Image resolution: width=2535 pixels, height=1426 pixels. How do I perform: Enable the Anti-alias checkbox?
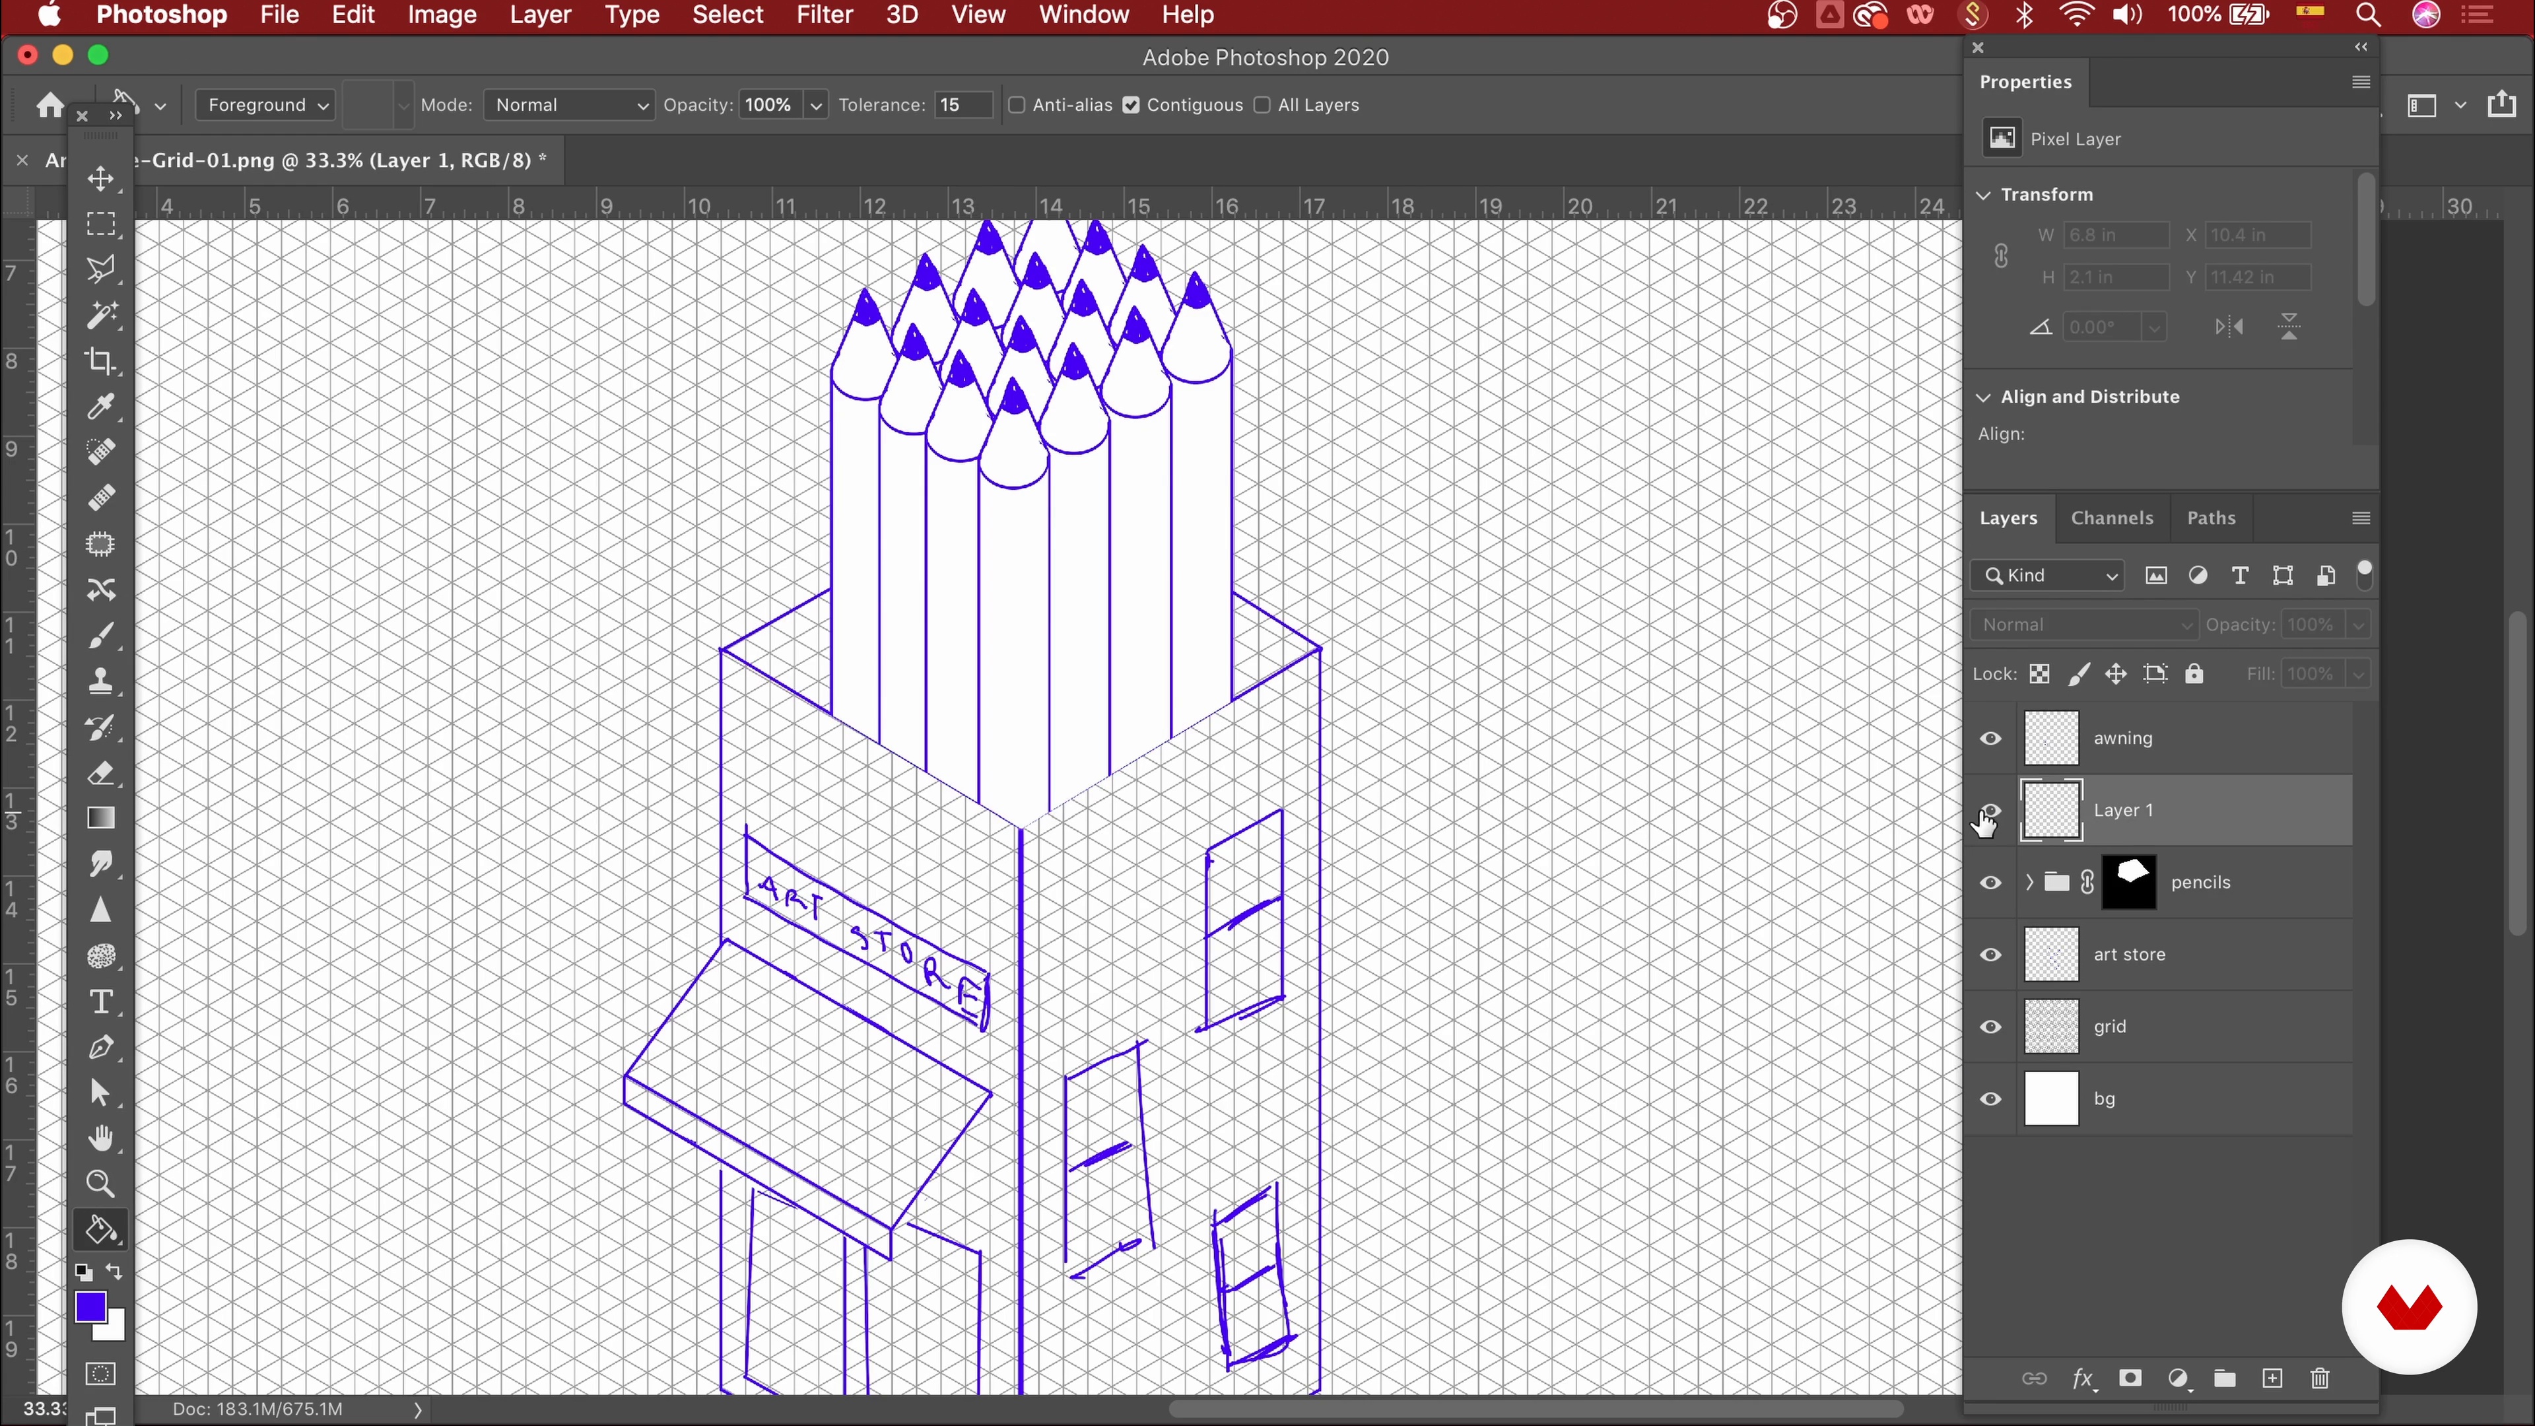pyautogui.click(x=1017, y=104)
